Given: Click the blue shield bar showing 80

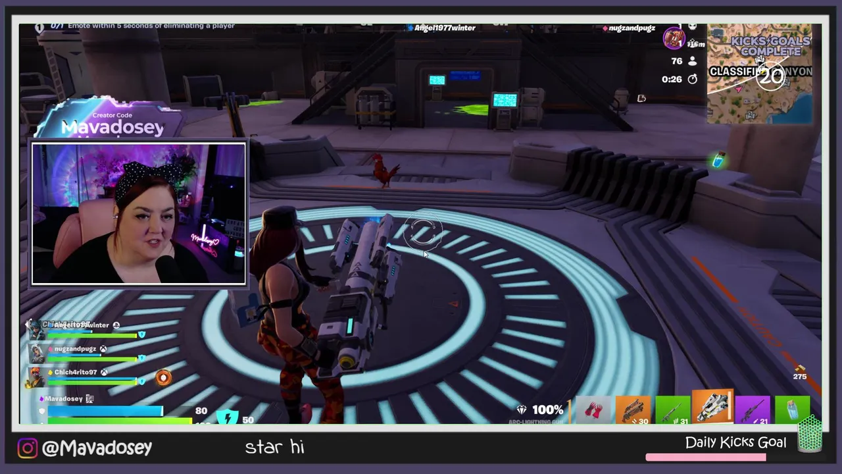Looking at the screenshot, I should click(105, 411).
